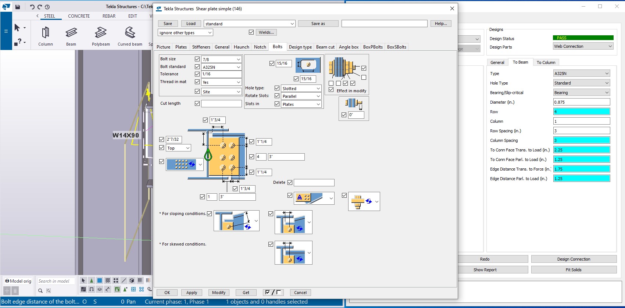Toggle the Cut length checkbox

pos(197,103)
